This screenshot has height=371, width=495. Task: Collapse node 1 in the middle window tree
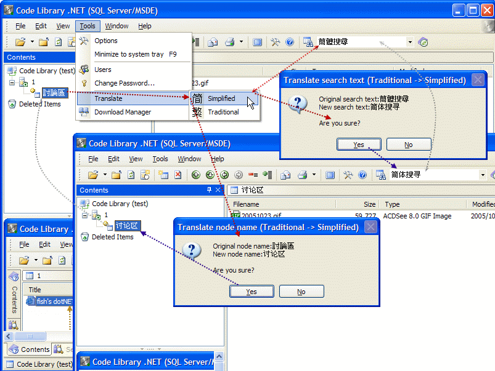pyautogui.click(x=84, y=215)
